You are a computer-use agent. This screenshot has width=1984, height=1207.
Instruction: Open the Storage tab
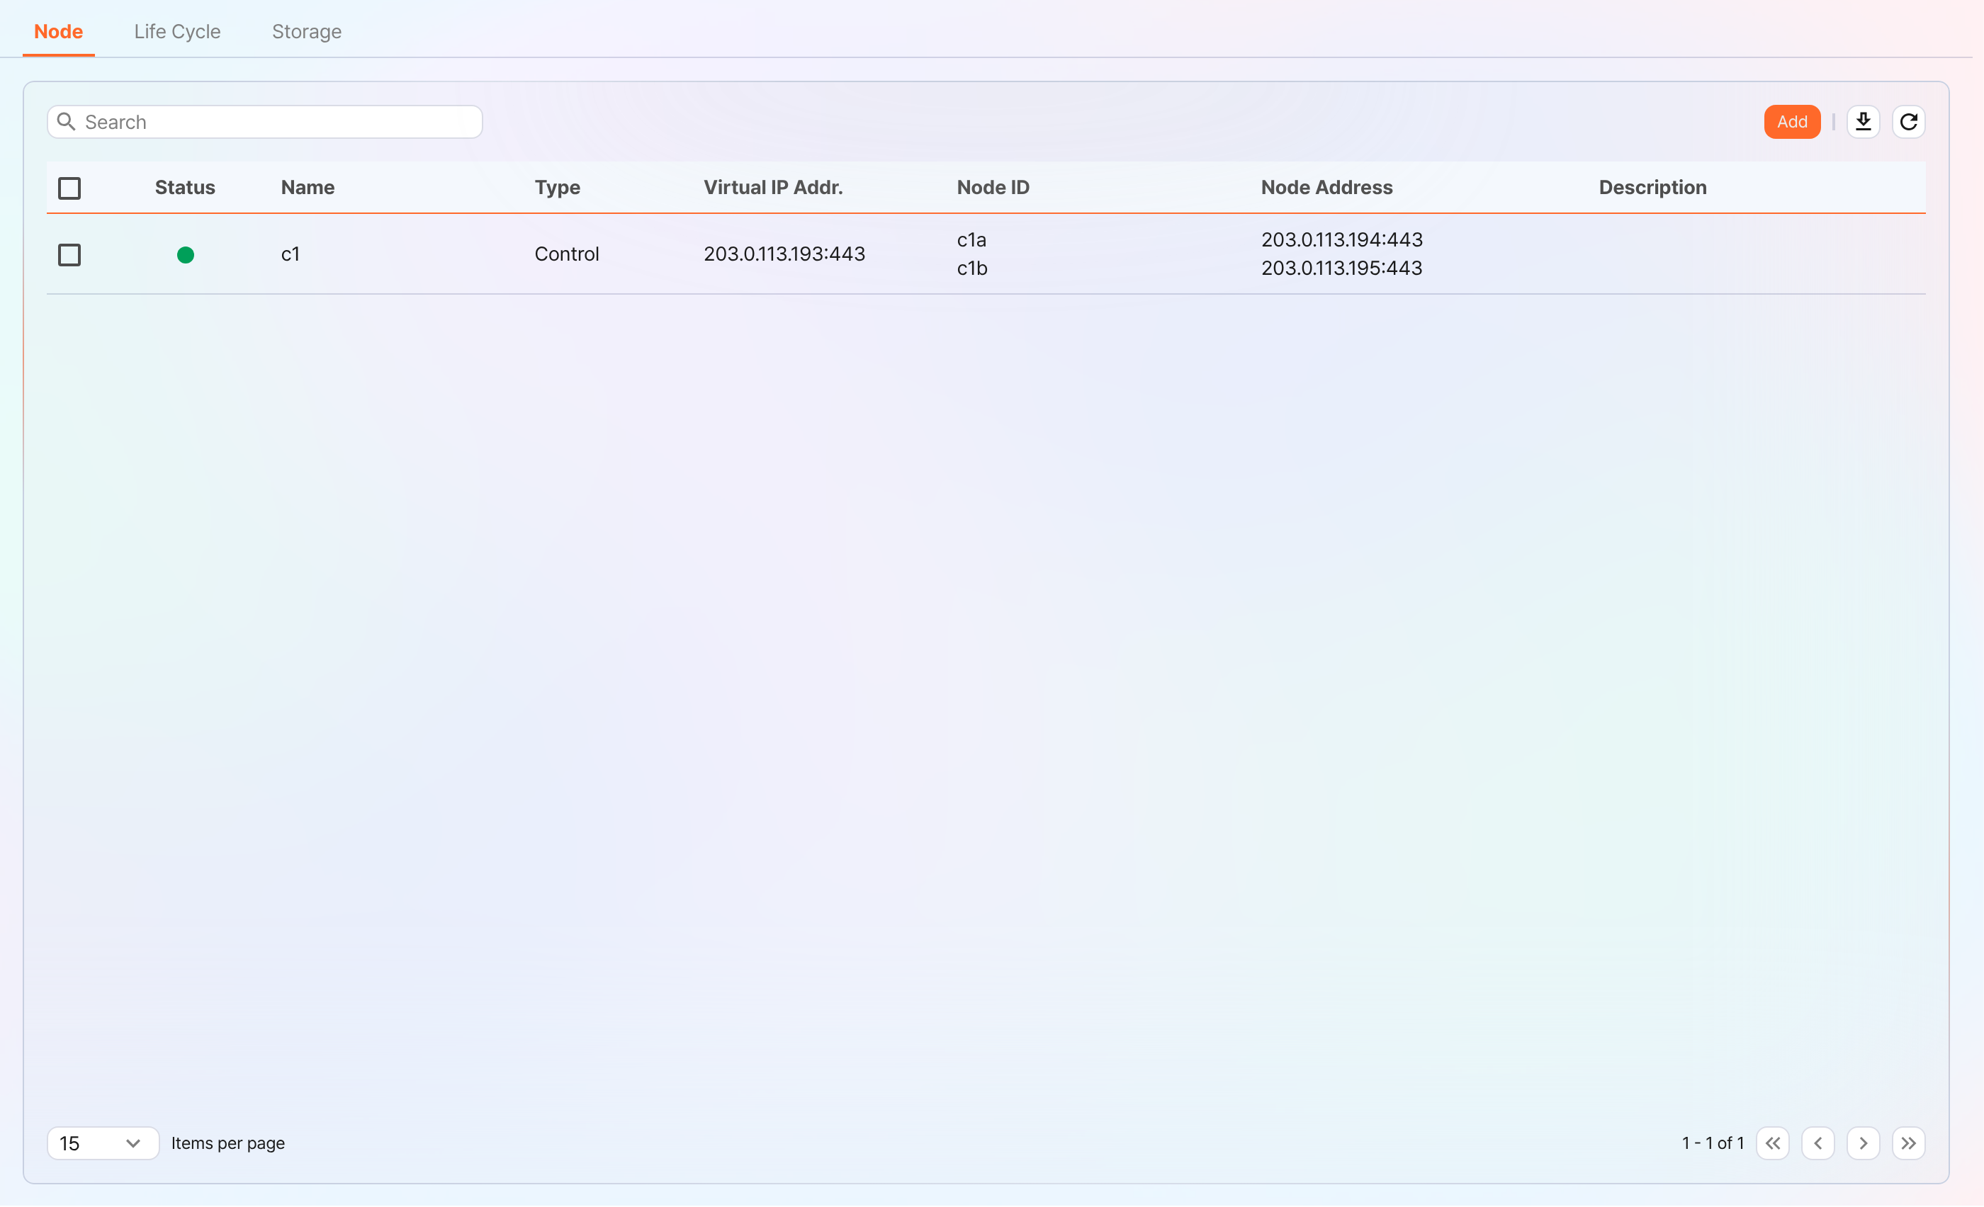(x=307, y=31)
